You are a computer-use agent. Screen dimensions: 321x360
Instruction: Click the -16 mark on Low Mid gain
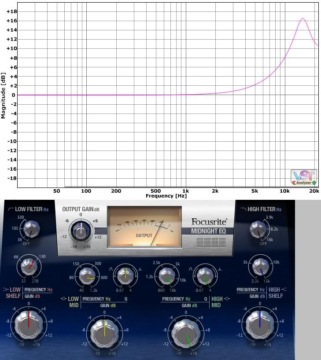(97, 353)
